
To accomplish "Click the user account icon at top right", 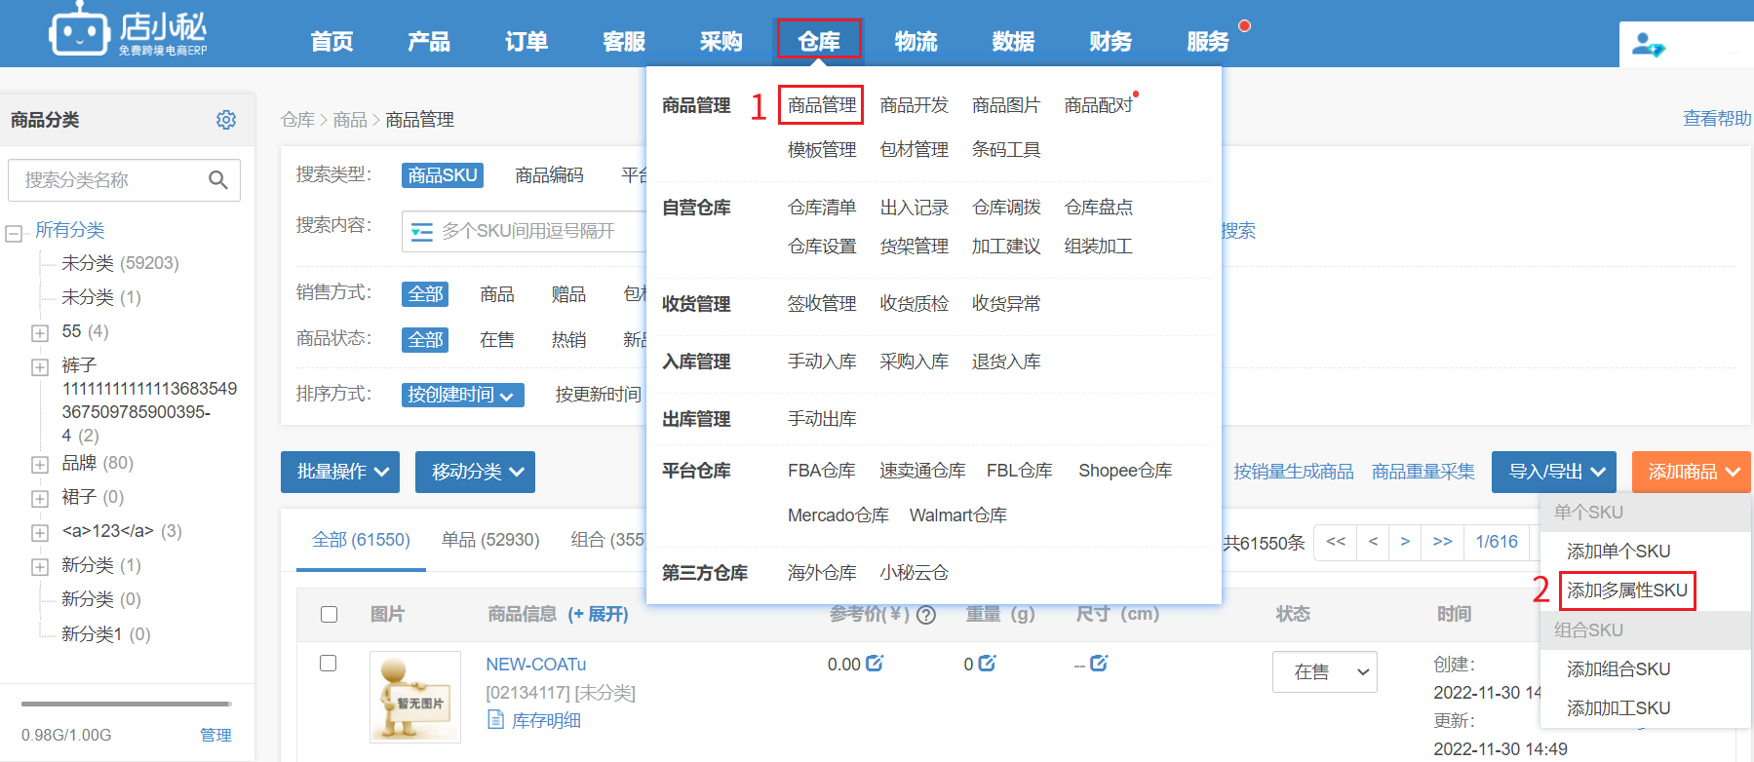I will 1648,45.
